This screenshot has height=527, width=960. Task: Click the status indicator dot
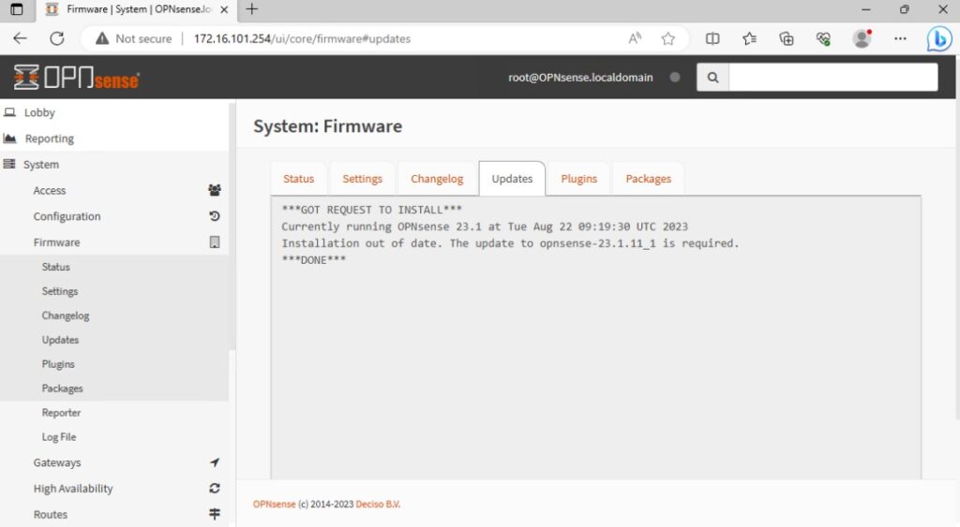[x=675, y=78]
